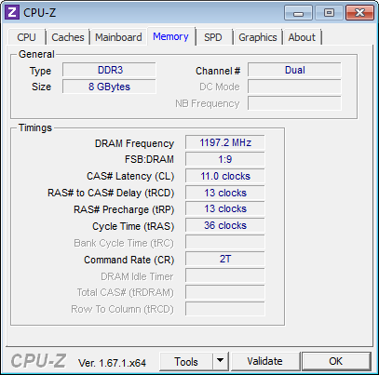The width and height of the screenshot is (379, 375).
Task: Expand the Tools dropdown arrow
Action: pos(221,361)
